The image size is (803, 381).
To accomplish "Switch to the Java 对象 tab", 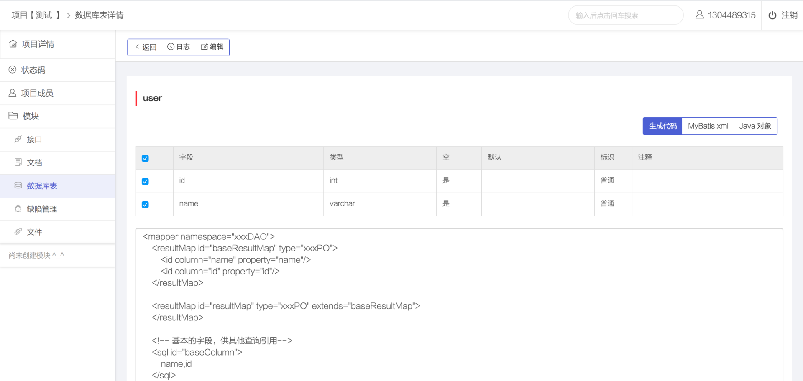I will click(x=755, y=126).
